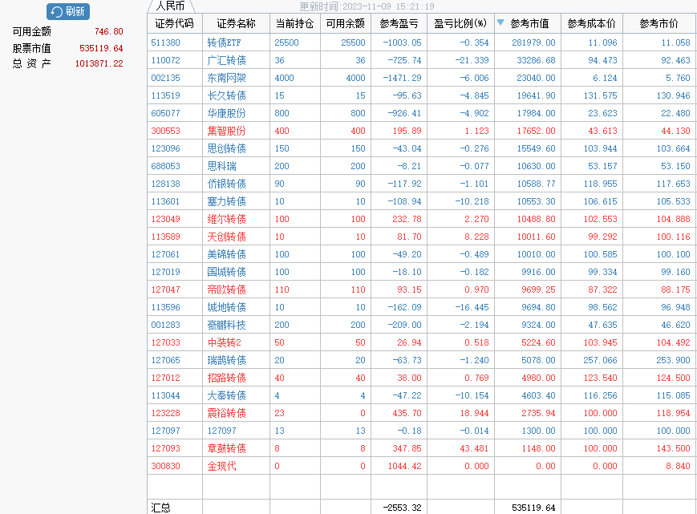Screen dimensions: 697x514
Task: Select the 瑞鹄转债 holding
Action: (x=227, y=360)
